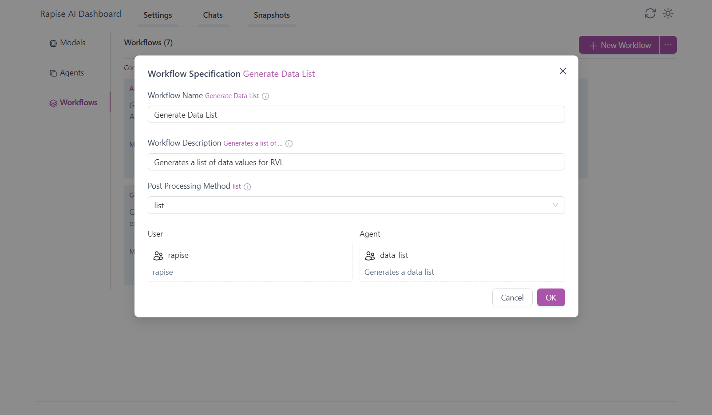712x415 pixels.
Task: Toggle light mode with the sun icon
Action: (x=668, y=14)
